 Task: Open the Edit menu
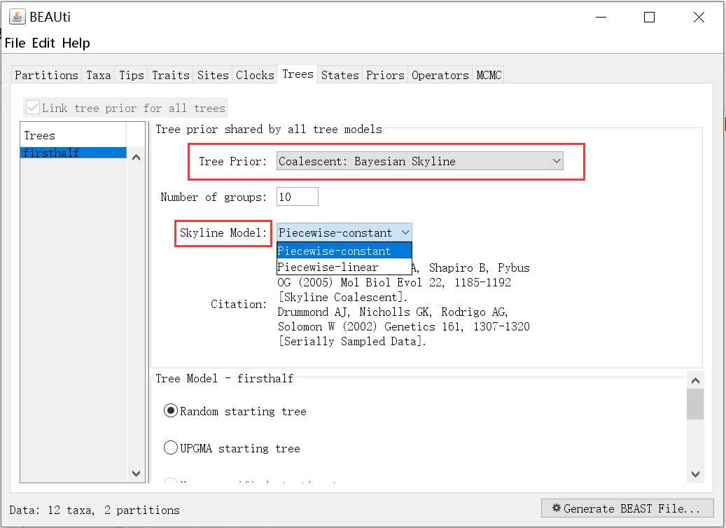(x=43, y=43)
